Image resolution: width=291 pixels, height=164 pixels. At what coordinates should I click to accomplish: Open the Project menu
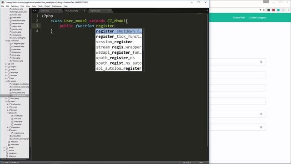point(47,6)
